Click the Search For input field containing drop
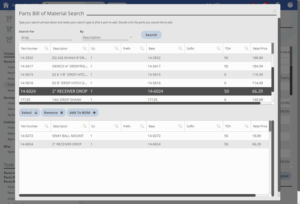The image size is (300, 204). tap(47, 37)
